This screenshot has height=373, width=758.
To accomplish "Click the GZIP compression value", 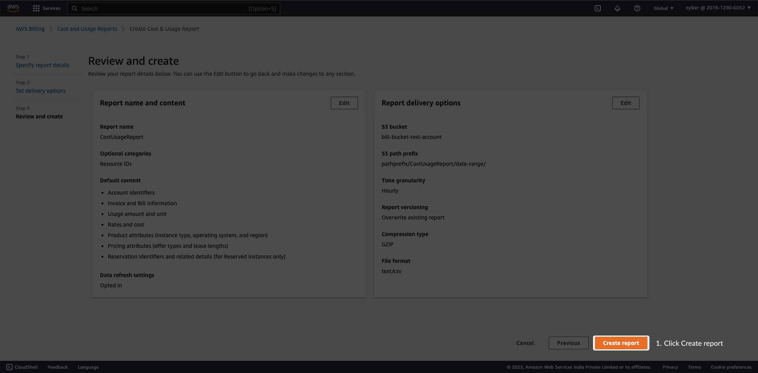I will click(x=387, y=244).
